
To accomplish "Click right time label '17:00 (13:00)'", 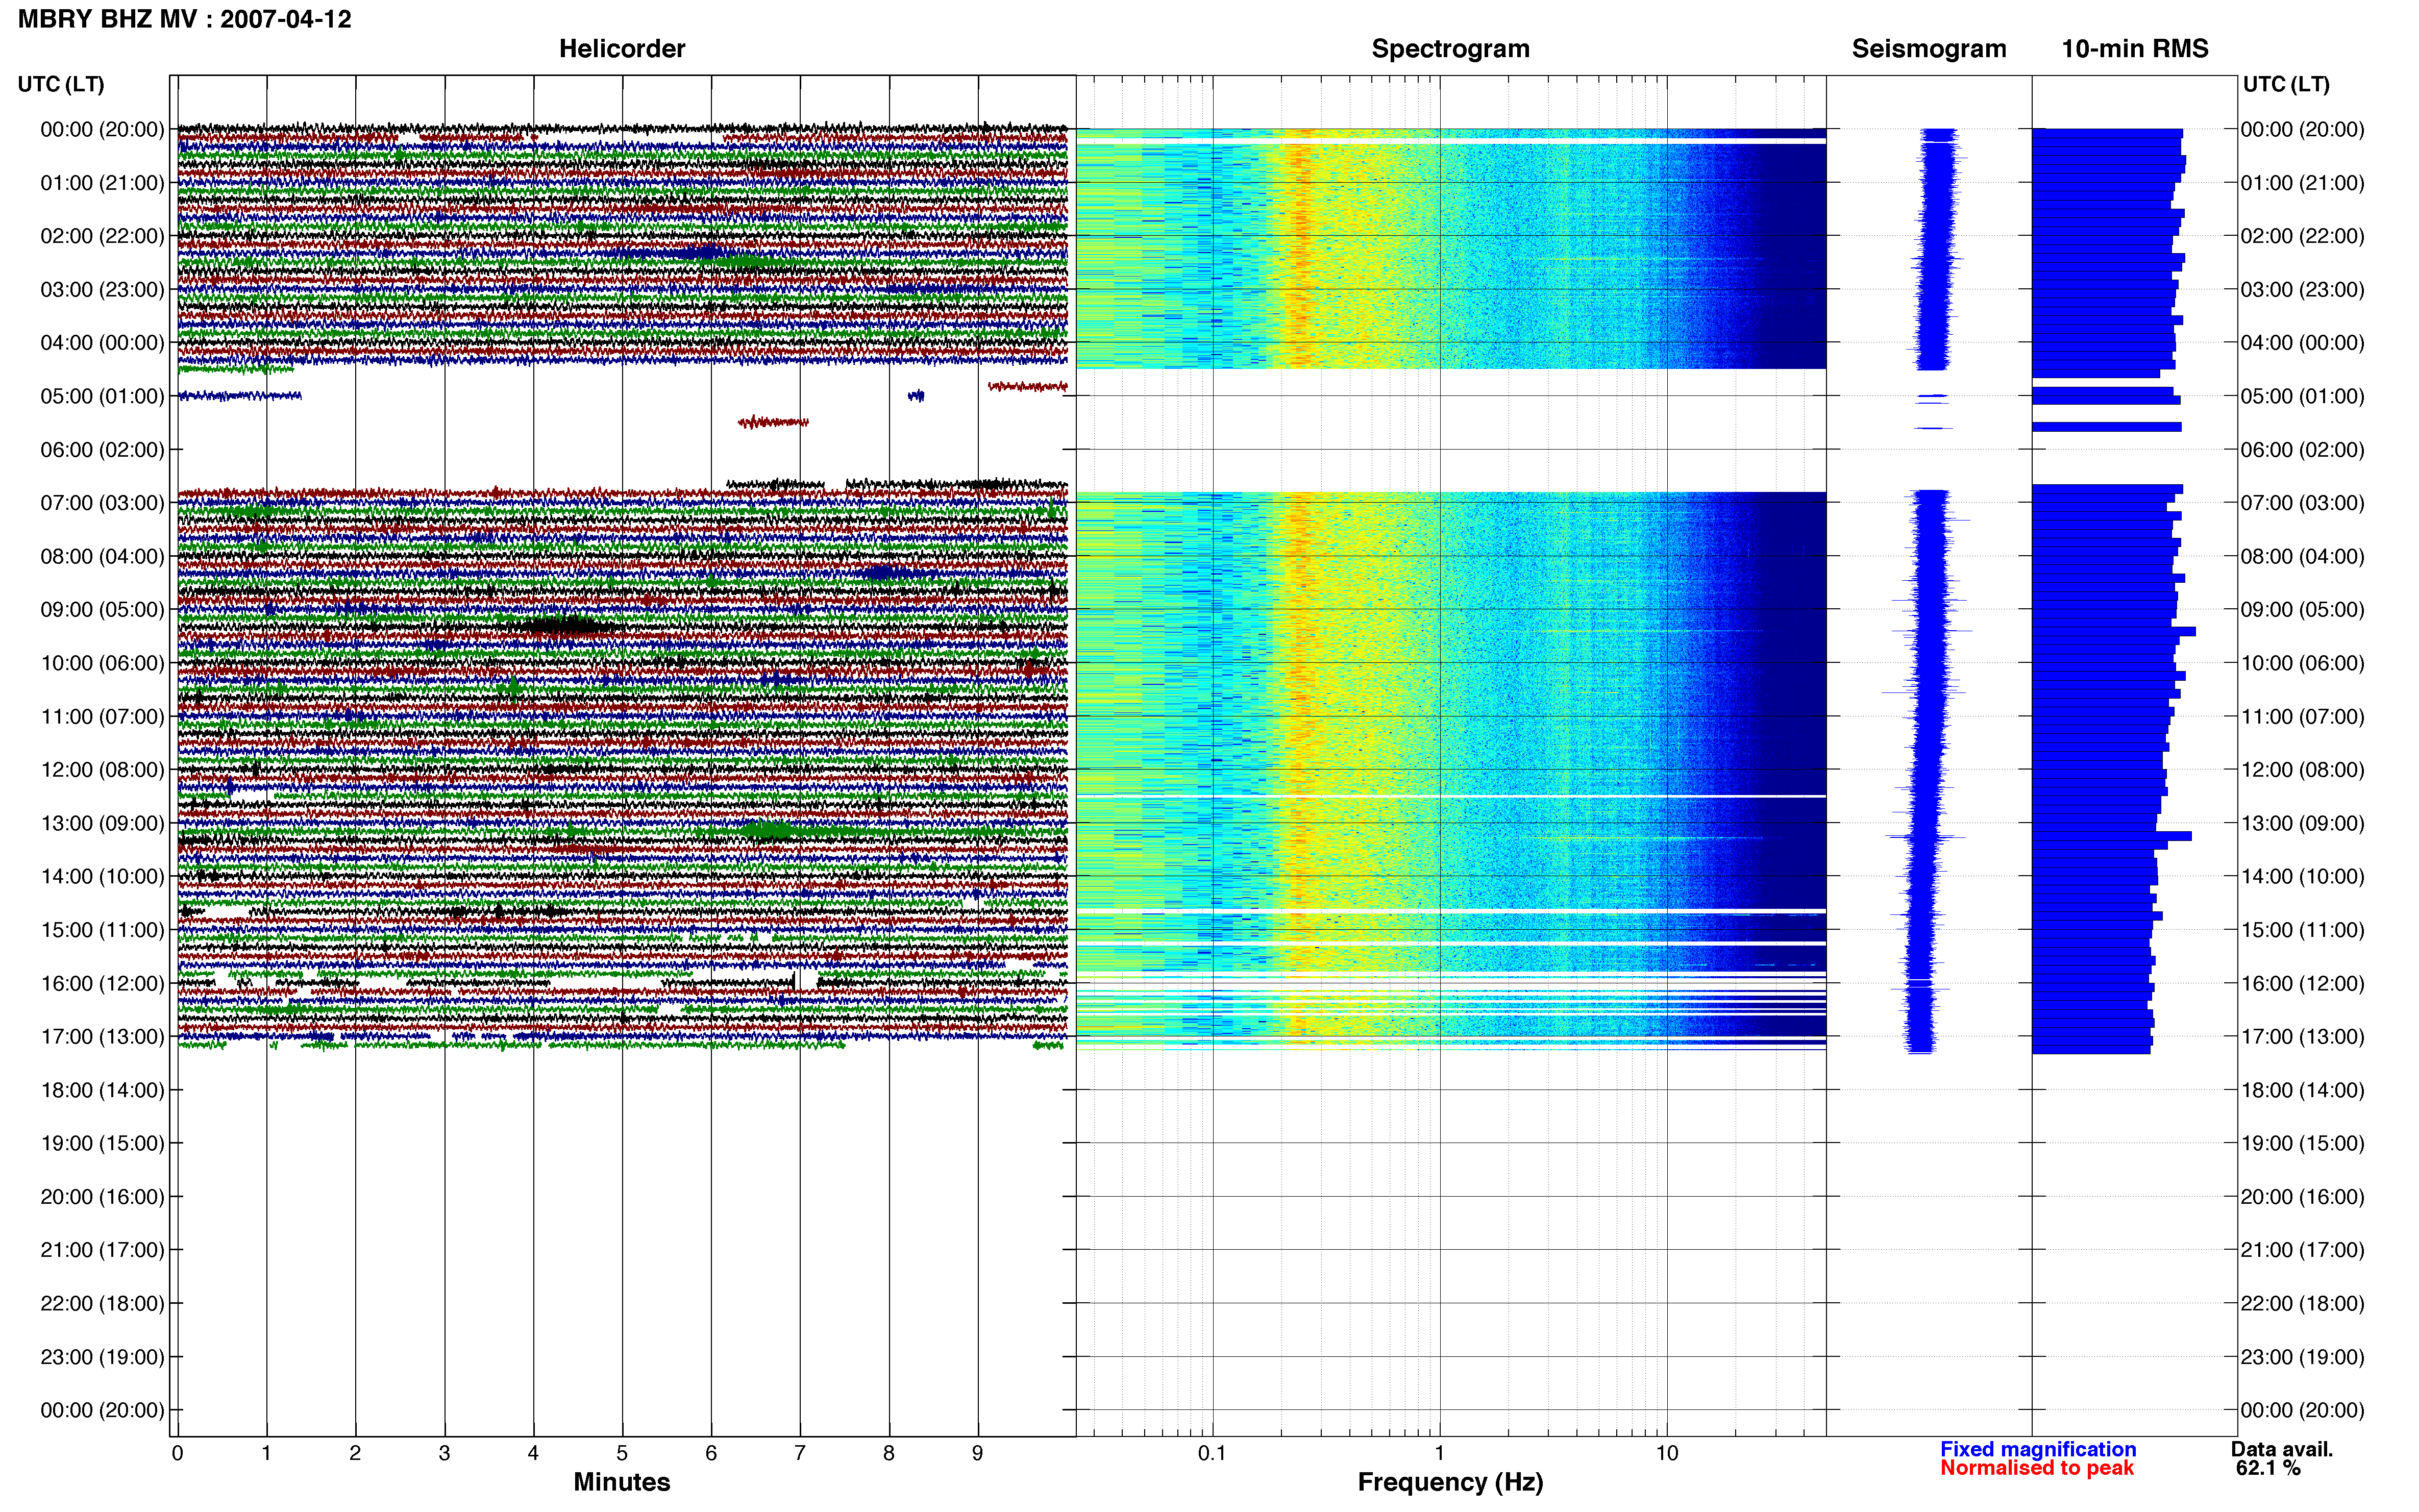I will pyautogui.click(x=2302, y=1037).
